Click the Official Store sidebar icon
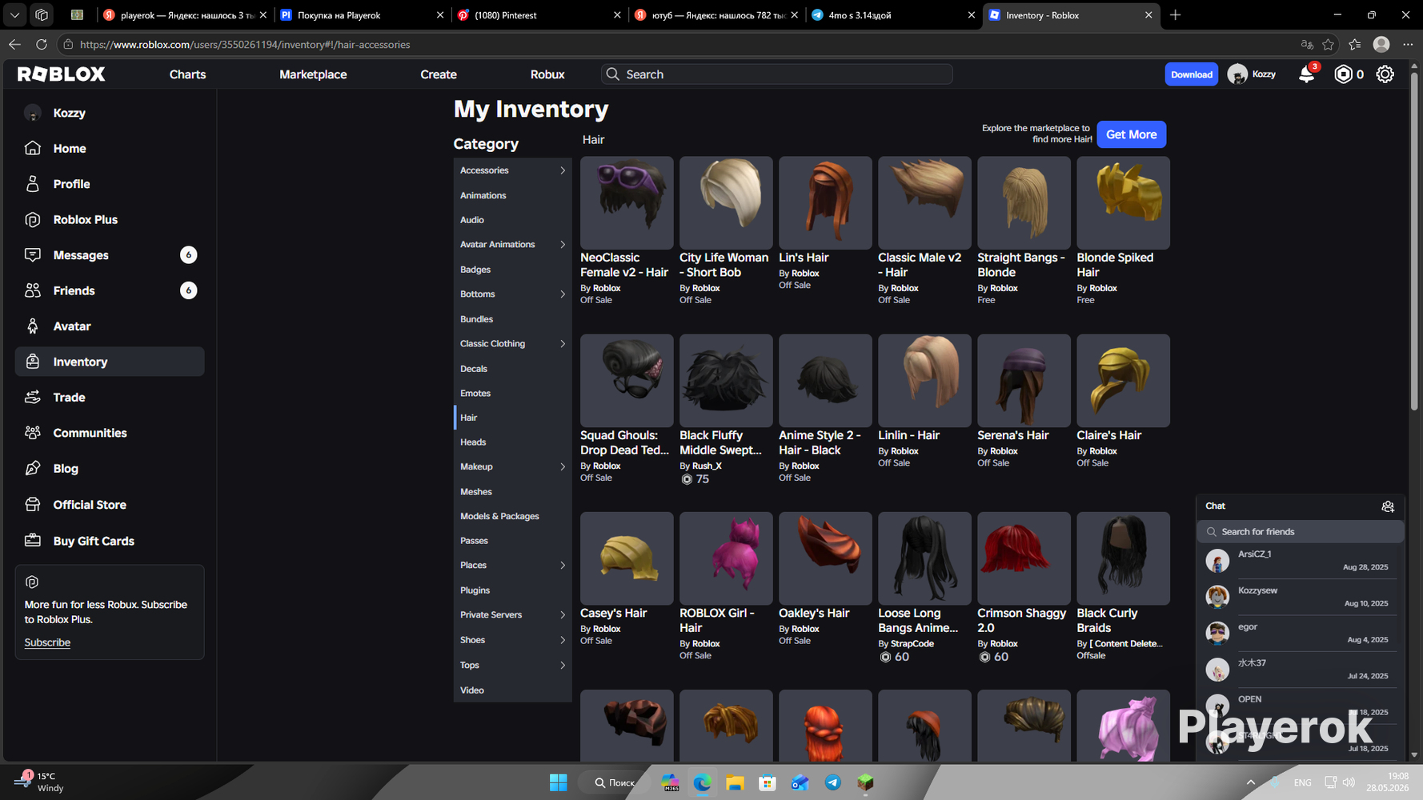1423x800 pixels. (x=33, y=505)
